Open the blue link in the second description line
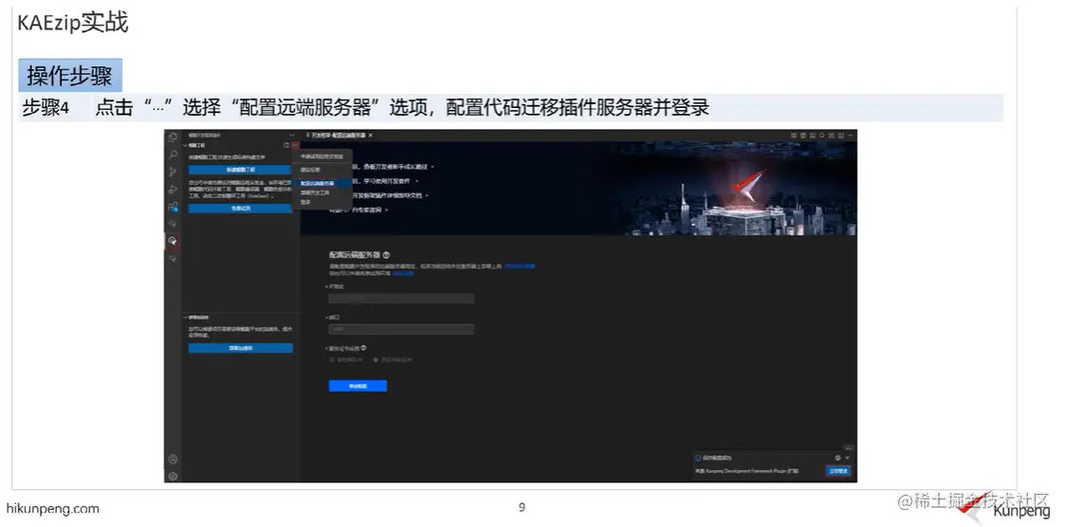This screenshot has width=1066, height=527. pos(403,273)
